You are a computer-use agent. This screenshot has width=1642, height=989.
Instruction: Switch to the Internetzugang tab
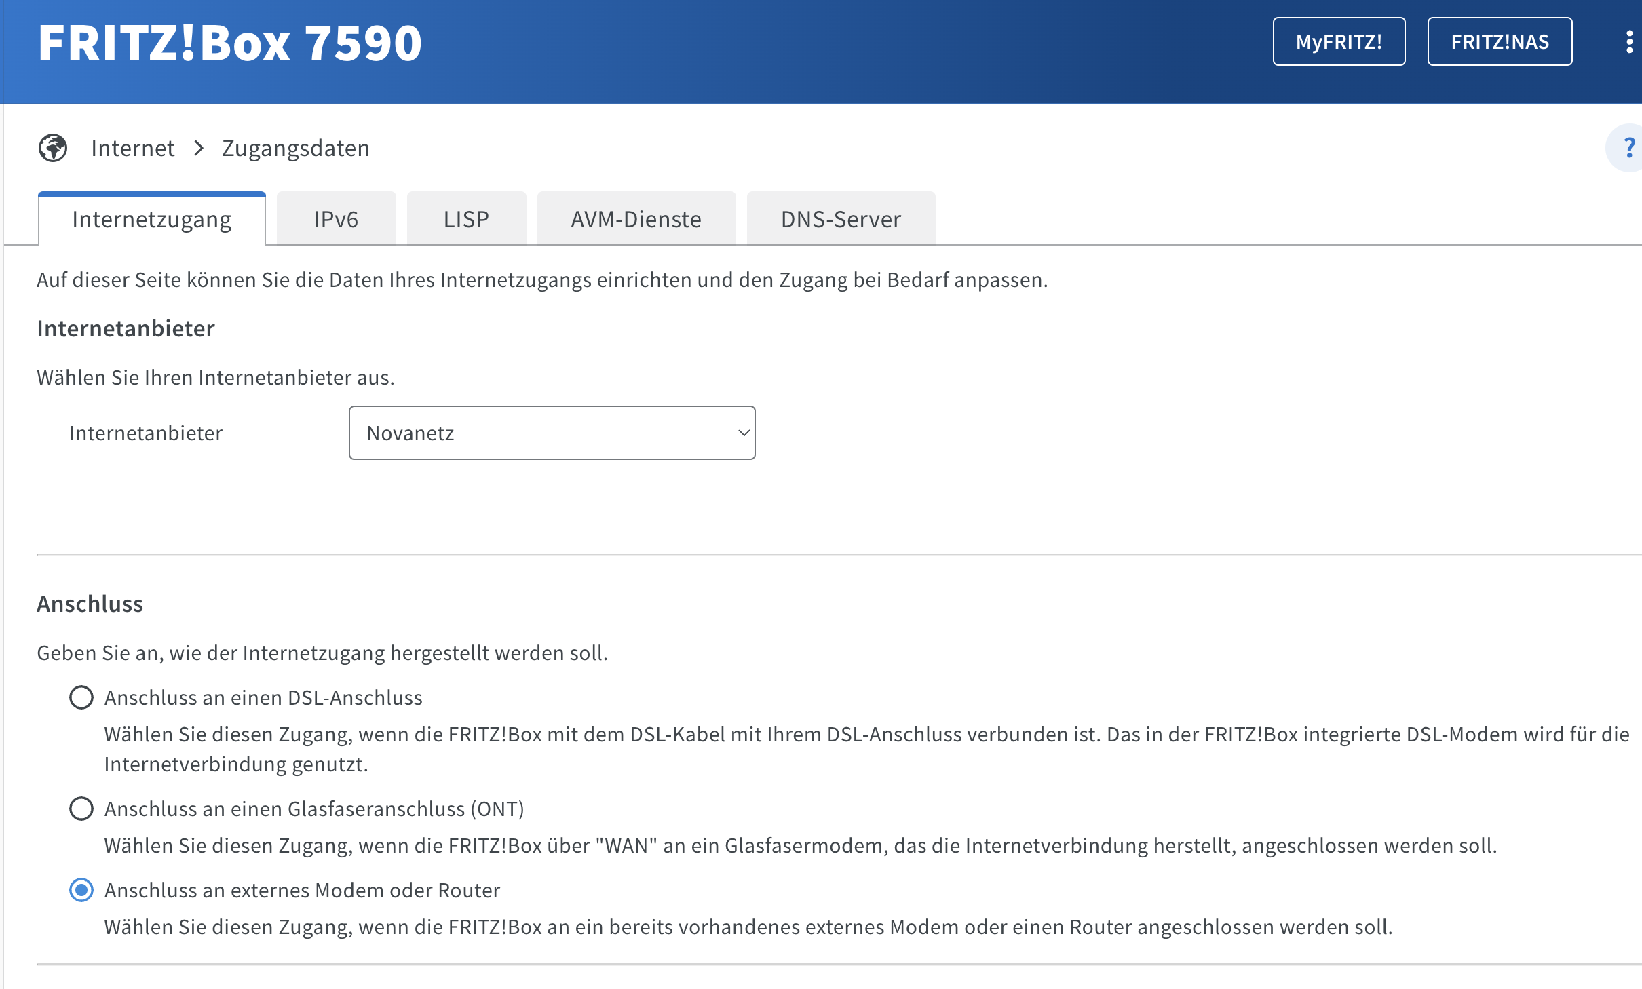(x=152, y=218)
